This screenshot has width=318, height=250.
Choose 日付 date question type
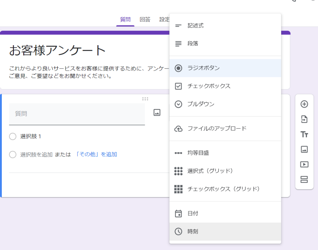pos(225,213)
